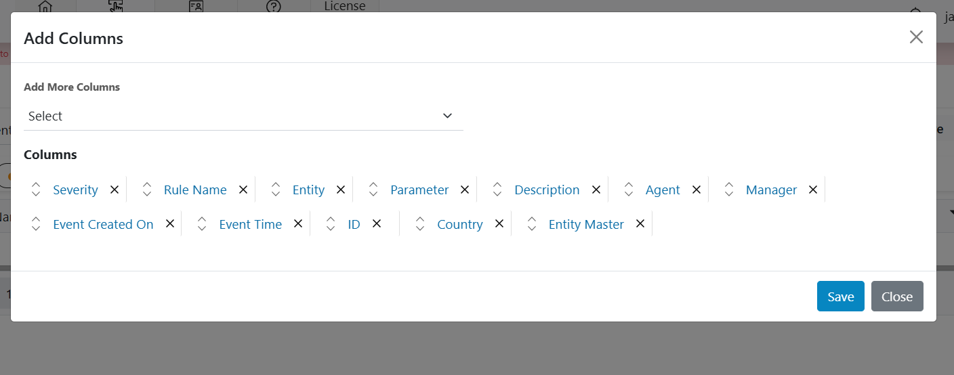Viewport: 954px width, 375px height.
Task: Remove the Event Created On column
Action: pos(170,224)
